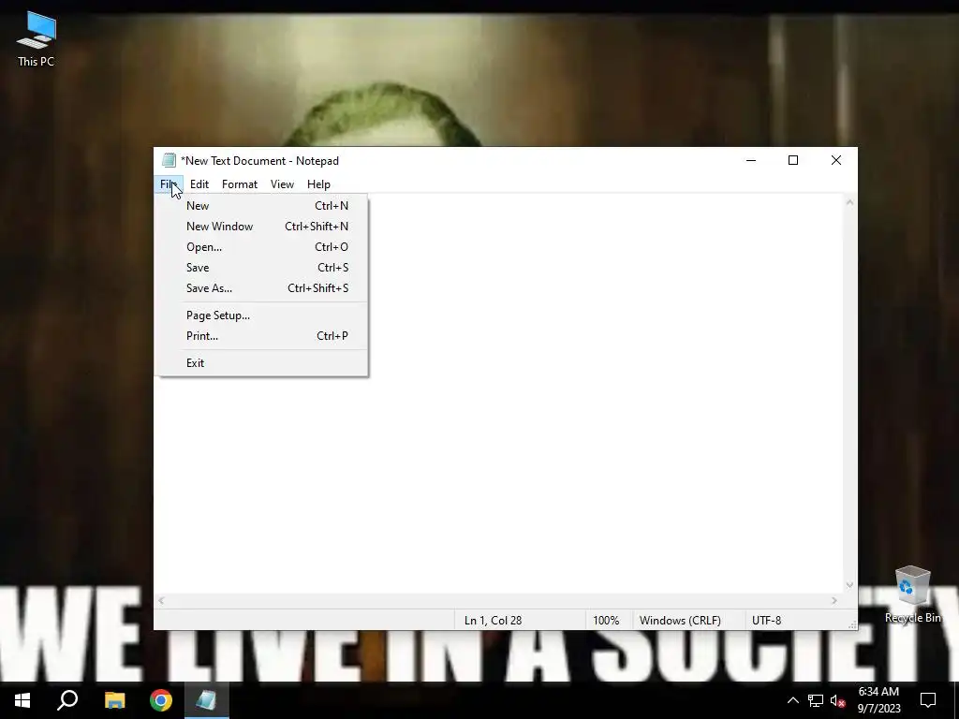Select the Save menu entry
Image resolution: width=959 pixels, height=719 pixels.
[x=263, y=268]
